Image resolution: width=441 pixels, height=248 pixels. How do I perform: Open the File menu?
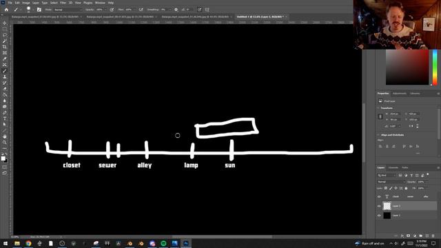click(x=10, y=3)
